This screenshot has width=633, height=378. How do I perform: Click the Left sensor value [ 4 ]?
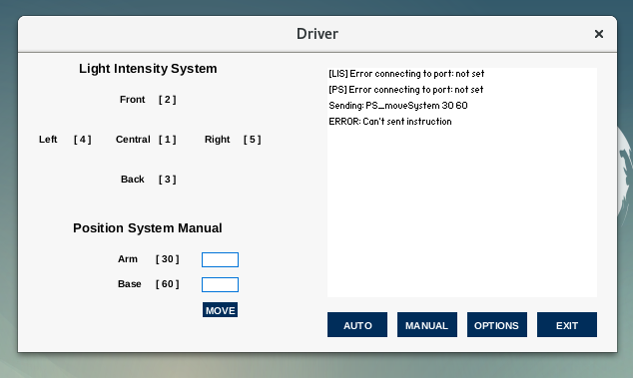(82, 140)
